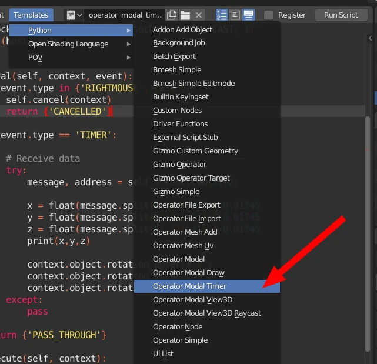This screenshot has width=377, height=364.
Task: Click the open text file folder icon
Action: click(x=185, y=15)
